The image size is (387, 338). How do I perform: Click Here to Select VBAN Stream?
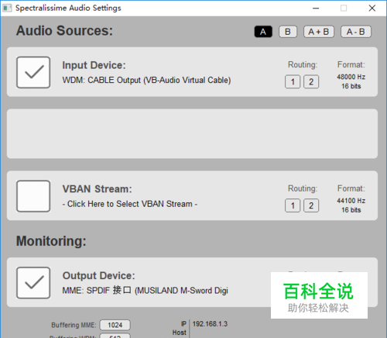pos(130,204)
